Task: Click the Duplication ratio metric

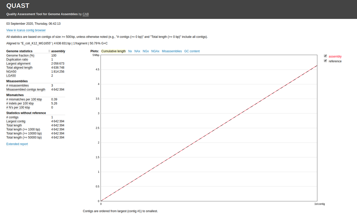Action: point(17,59)
